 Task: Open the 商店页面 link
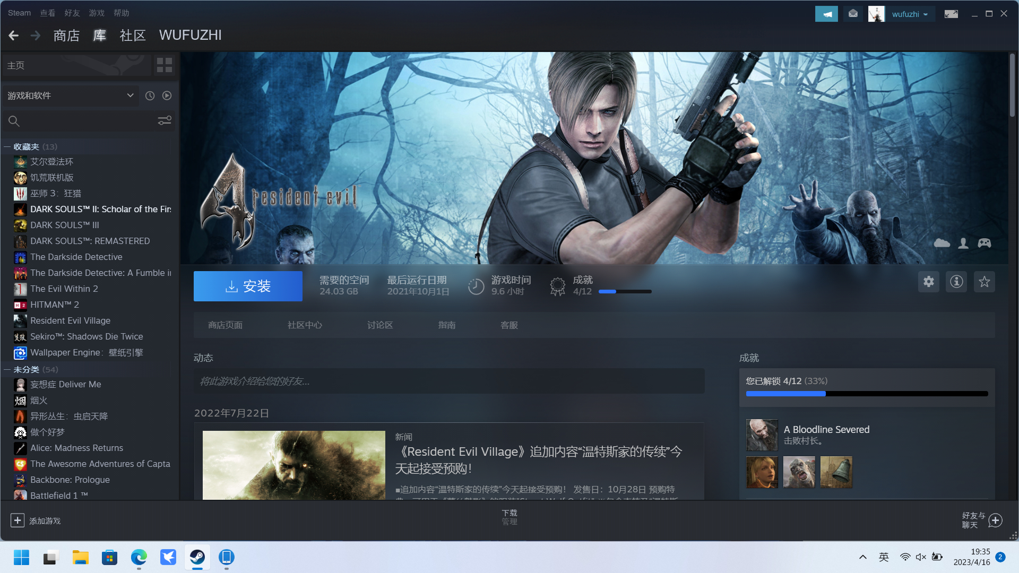(x=225, y=325)
